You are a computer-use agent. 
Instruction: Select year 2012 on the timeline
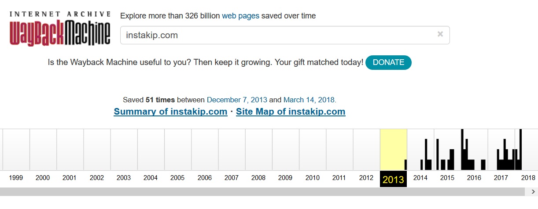click(x=366, y=178)
